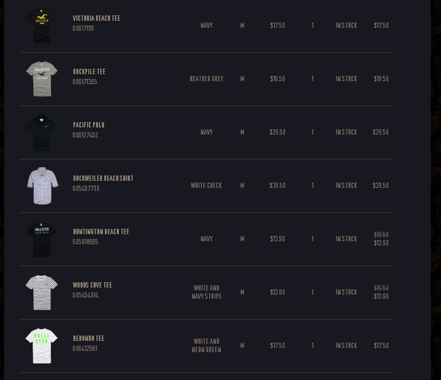Click the sale price of Huntington Beach Tee

point(381,243)
